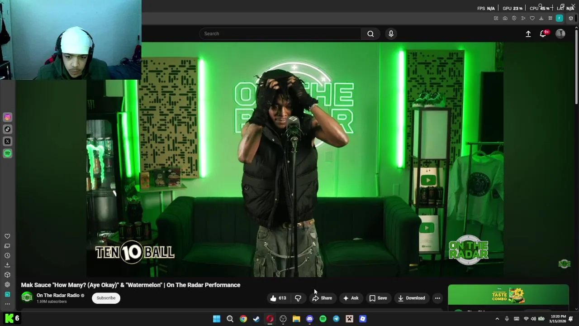Click the YouTube upload/create icon

pyautogui.click(x=528, y=34)
